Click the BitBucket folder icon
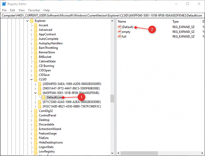This screenshot has width=205, height=156. click(36, 57)
